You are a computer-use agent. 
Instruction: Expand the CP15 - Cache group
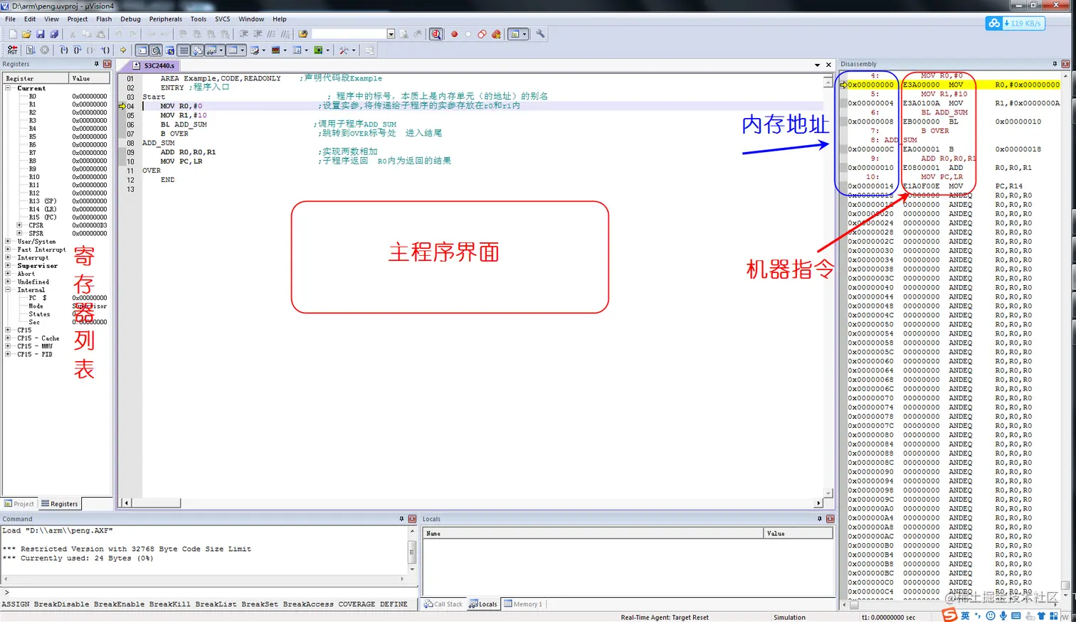[x=9, y=338]
